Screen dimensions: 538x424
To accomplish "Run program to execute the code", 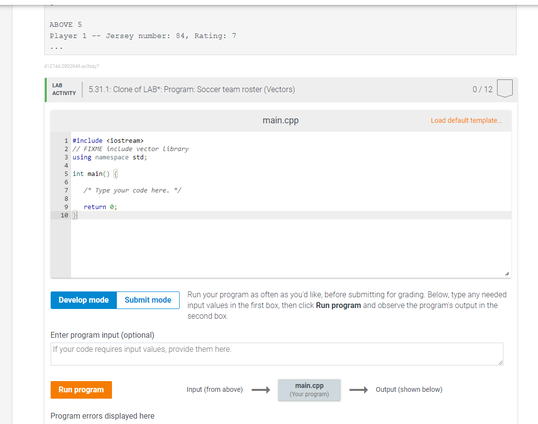I will [x=81, y=390].
